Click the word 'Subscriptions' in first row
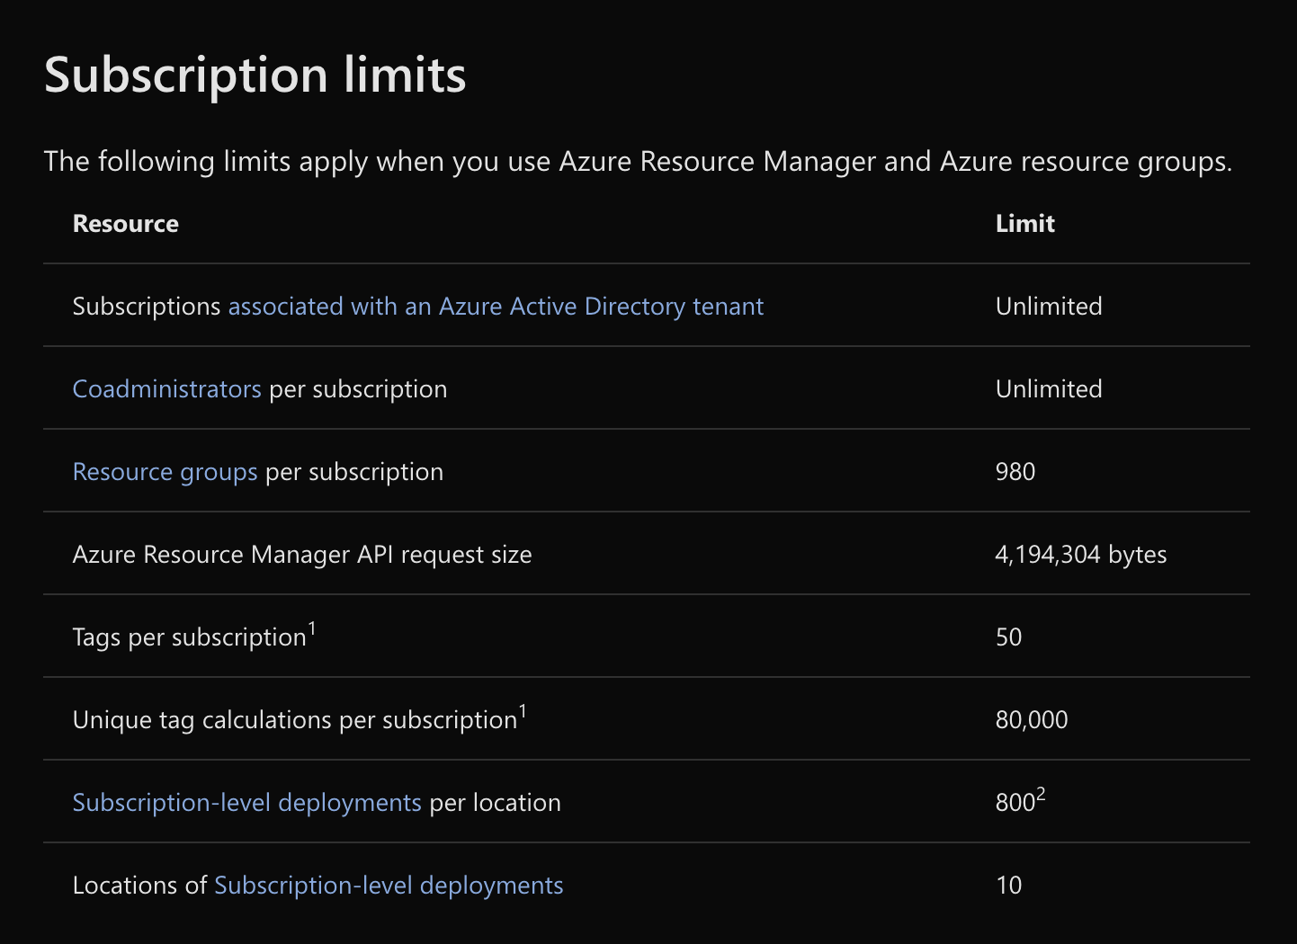Viewport: 1297px width, 944px height. tap(147, 307)
